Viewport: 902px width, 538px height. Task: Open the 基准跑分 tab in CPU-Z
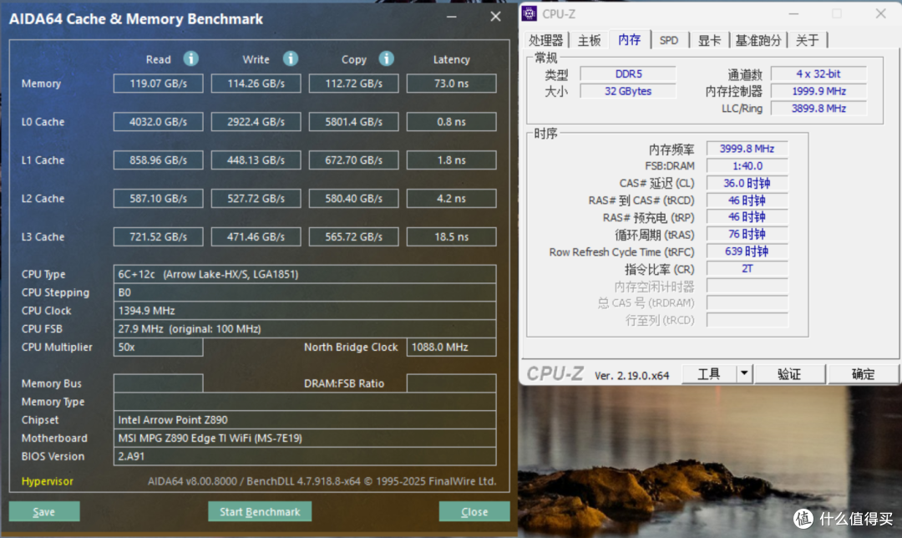pyautogui.click(x=758, y=40)
